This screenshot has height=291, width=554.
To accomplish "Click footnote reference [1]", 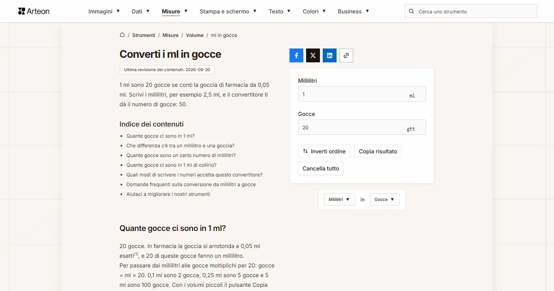I will tap(136, 254).
